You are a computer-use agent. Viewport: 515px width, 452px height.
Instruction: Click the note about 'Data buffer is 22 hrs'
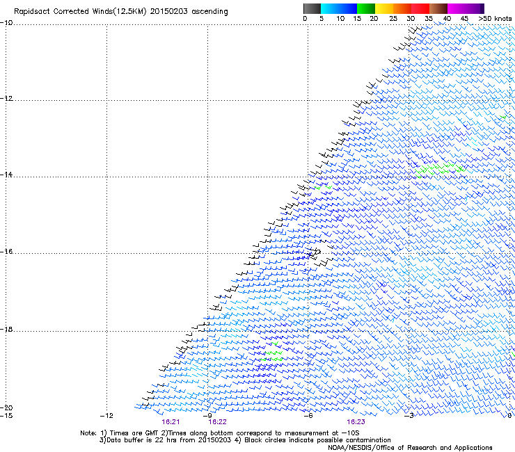pyautogui.click(x=165, y=440)
